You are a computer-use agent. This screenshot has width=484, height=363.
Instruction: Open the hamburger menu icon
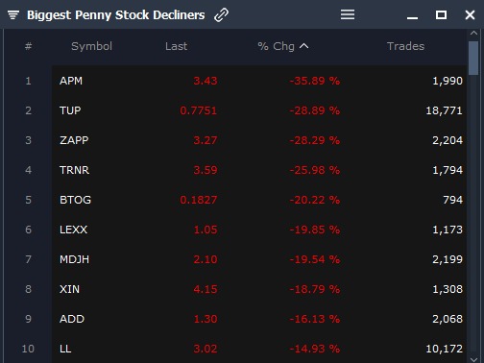click(x=348, y=14)
